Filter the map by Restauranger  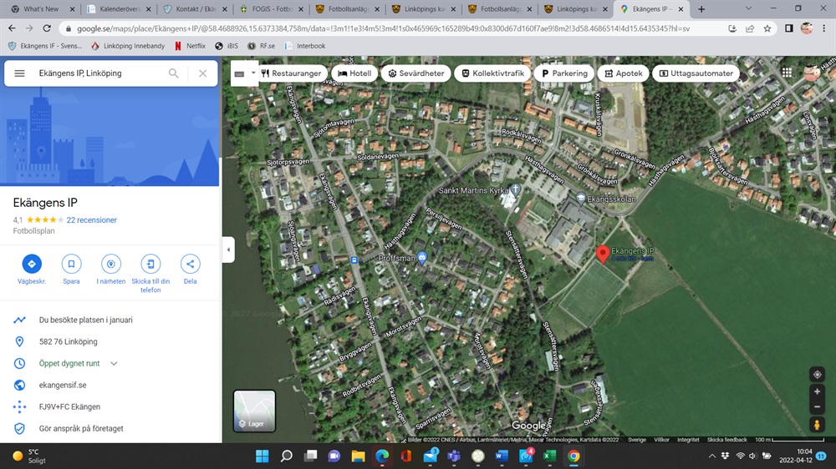click(x=291, y=73)
